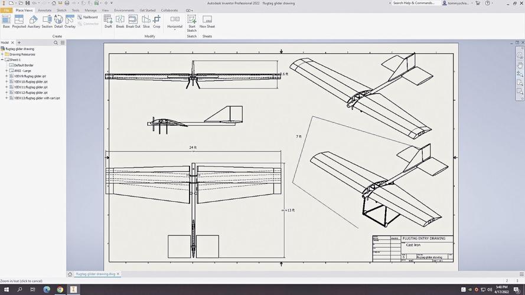Screen dimensions: 525x295
Task: Expand VIEW13 flugtag glider with cart
Action: [6, 98]
